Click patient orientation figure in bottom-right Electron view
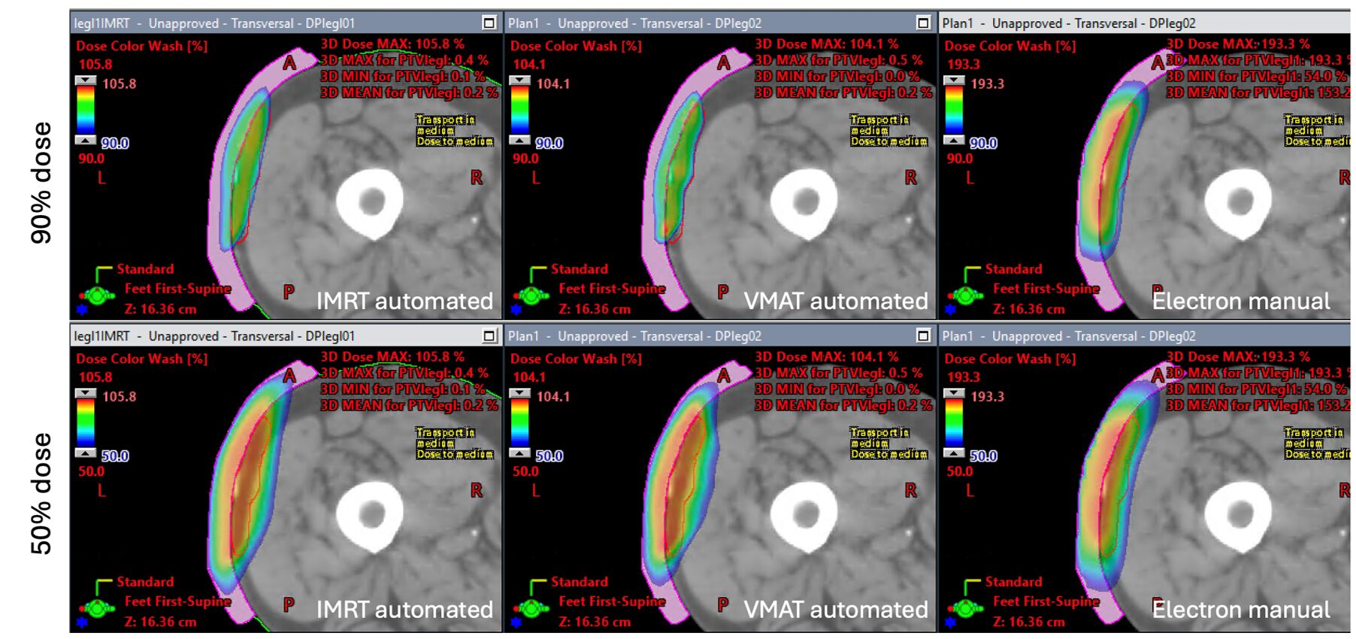This screenshot has width=1356, height=639. (966, 607)
